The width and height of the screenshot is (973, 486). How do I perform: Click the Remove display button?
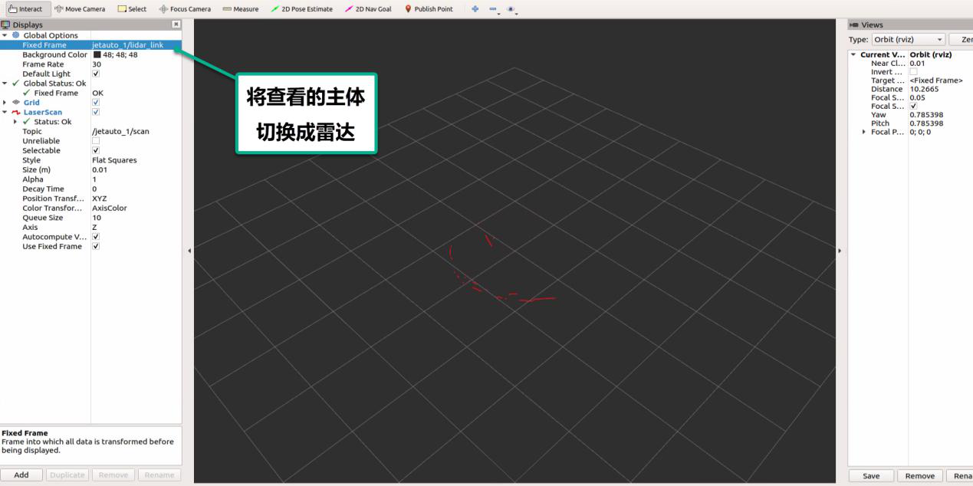(113, 475)
